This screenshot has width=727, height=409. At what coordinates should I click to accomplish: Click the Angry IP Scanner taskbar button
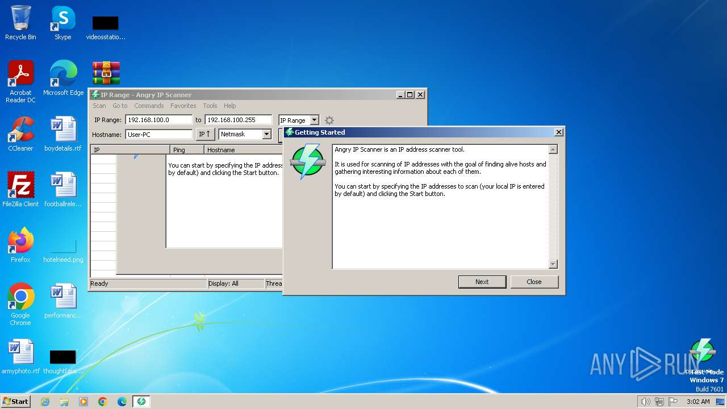pyautogui.click(x=141, y=402)
